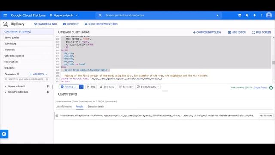Open Saved queries
The image size is (275, 155).
click(27, 37)
